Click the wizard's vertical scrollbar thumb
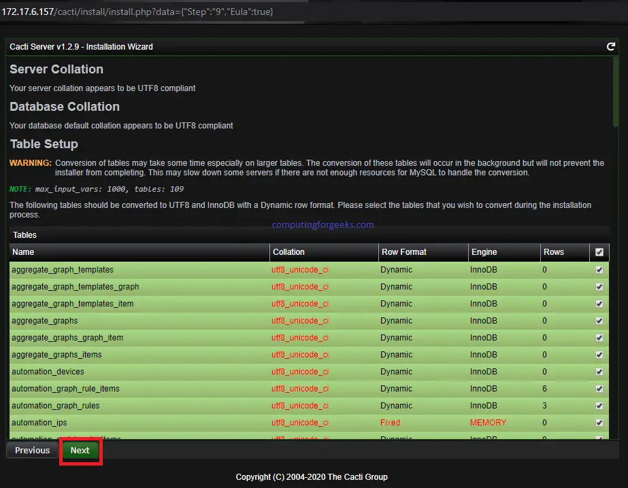628x488 pixels. click(616, 92)
